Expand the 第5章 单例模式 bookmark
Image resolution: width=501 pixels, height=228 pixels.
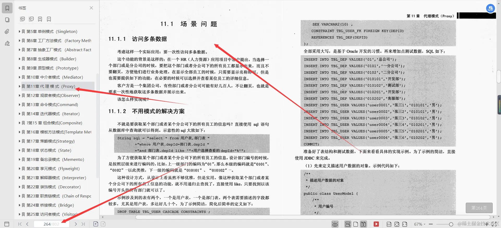(19, 31)
